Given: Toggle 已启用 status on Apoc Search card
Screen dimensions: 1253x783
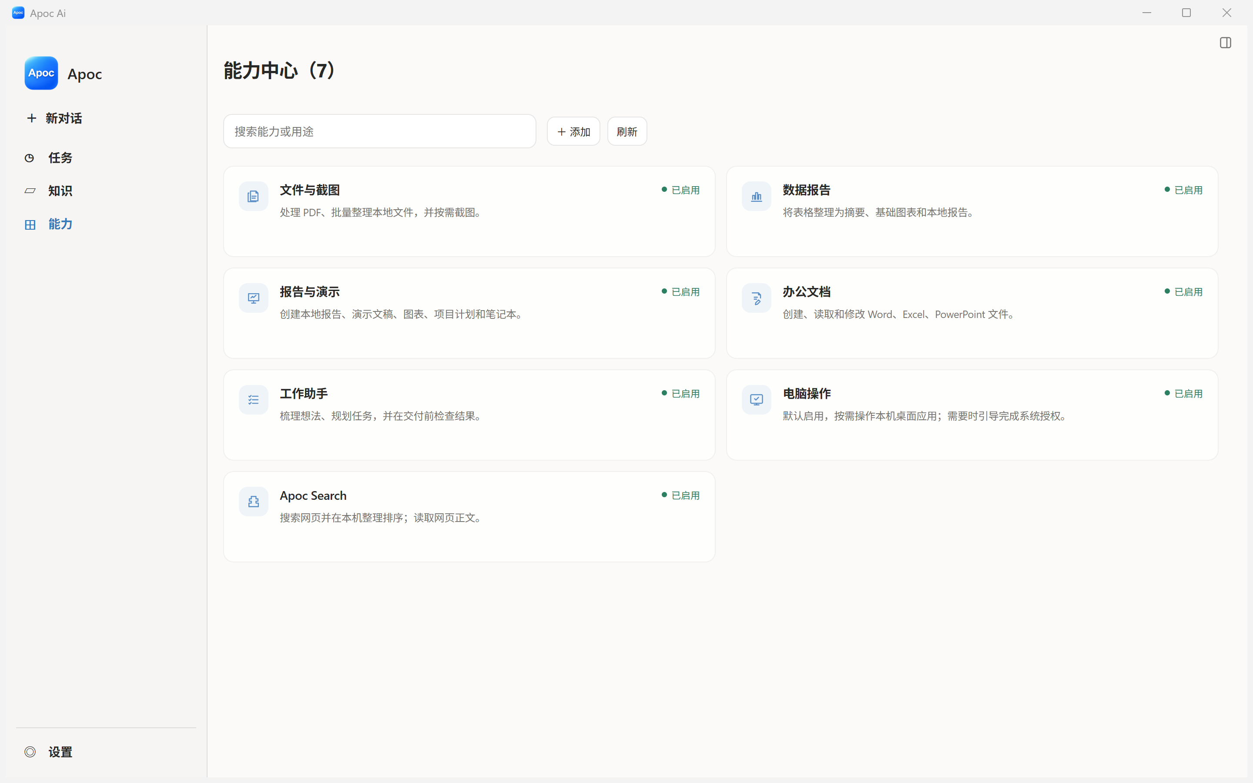Looking at the screenshot, I should pyautogui.click(x=680, y=495).
